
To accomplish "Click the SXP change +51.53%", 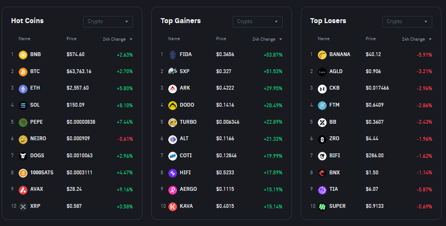I will coord(273,71).
